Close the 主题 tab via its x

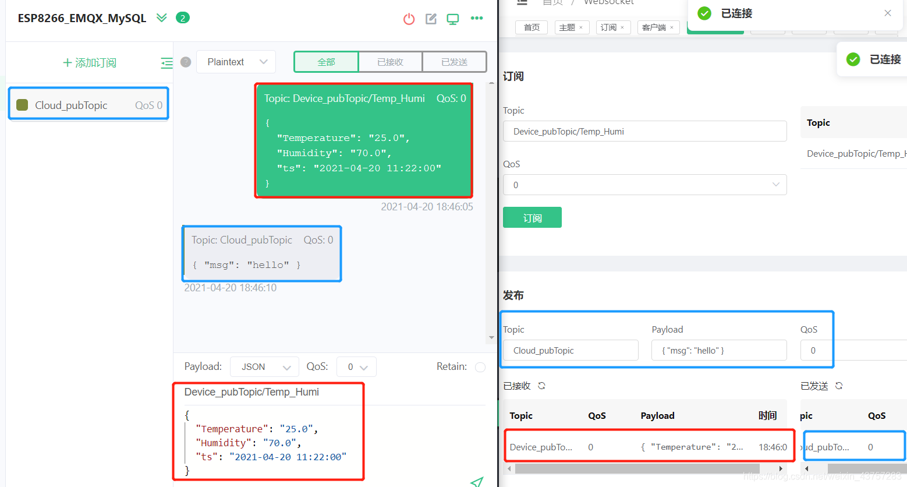(581, 27)
